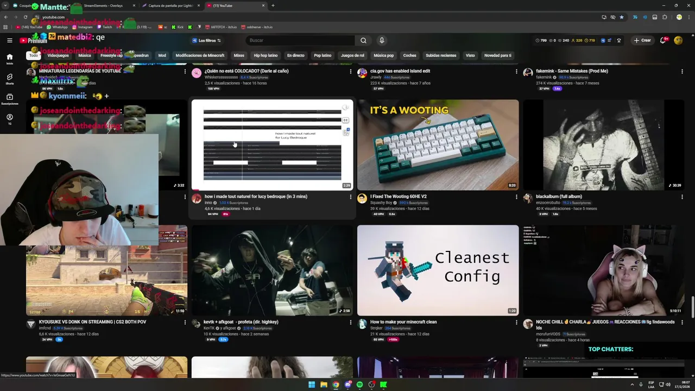Open options for How to make your minecraft clean
The width and height of the screenshot is (695, 391).
(516, 322)
